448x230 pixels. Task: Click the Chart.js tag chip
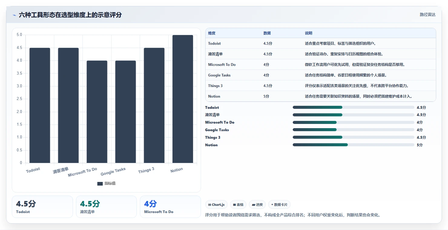click(x=216, y=205)
